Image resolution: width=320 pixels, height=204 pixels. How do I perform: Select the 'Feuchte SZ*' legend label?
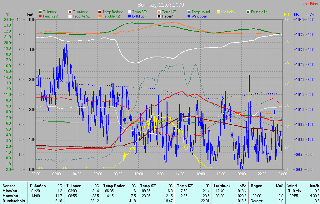82,16
